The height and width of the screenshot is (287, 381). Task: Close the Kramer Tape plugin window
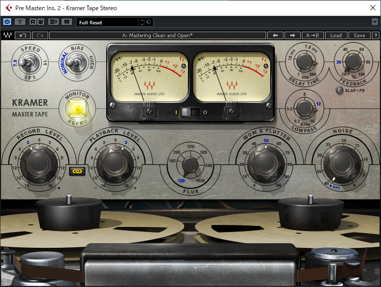pos(373,8)
